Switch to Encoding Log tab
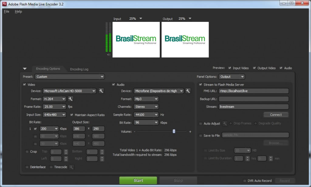 79,69
